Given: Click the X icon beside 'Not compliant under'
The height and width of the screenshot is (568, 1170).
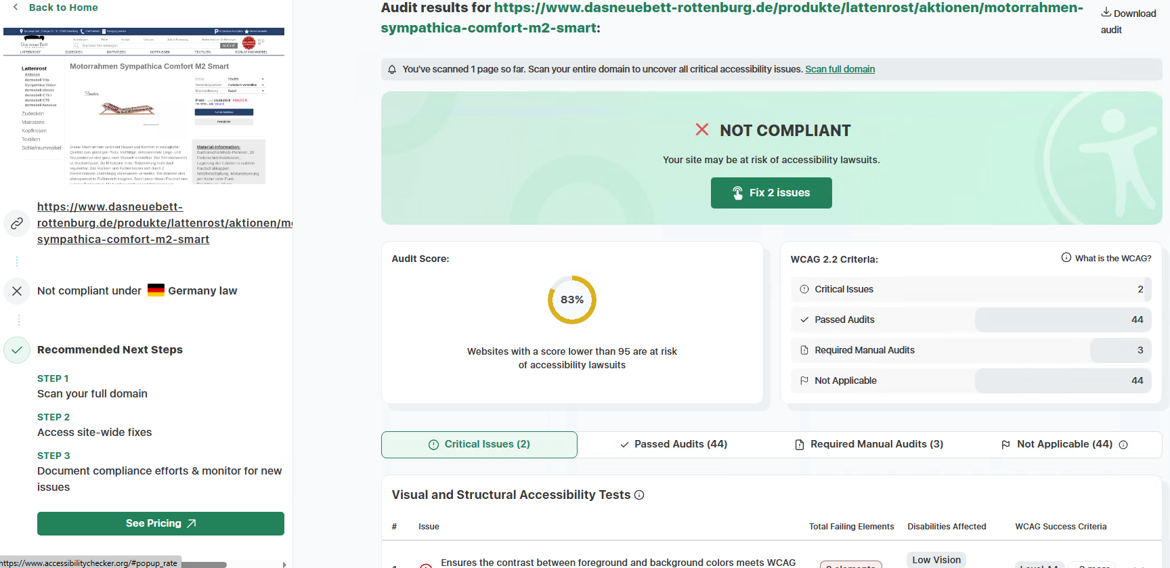Looking at the screenshot, I should [x=17, y=291].
